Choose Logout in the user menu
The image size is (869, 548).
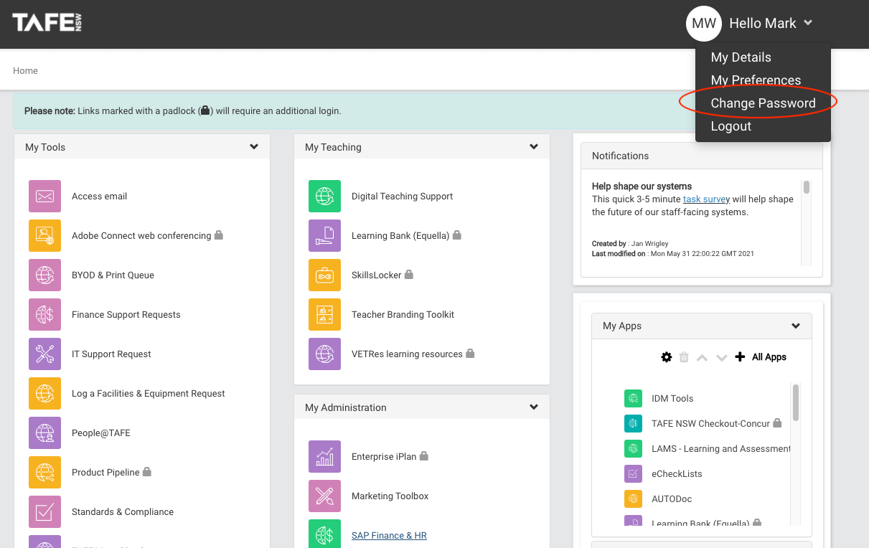click(x=731, y=126)
